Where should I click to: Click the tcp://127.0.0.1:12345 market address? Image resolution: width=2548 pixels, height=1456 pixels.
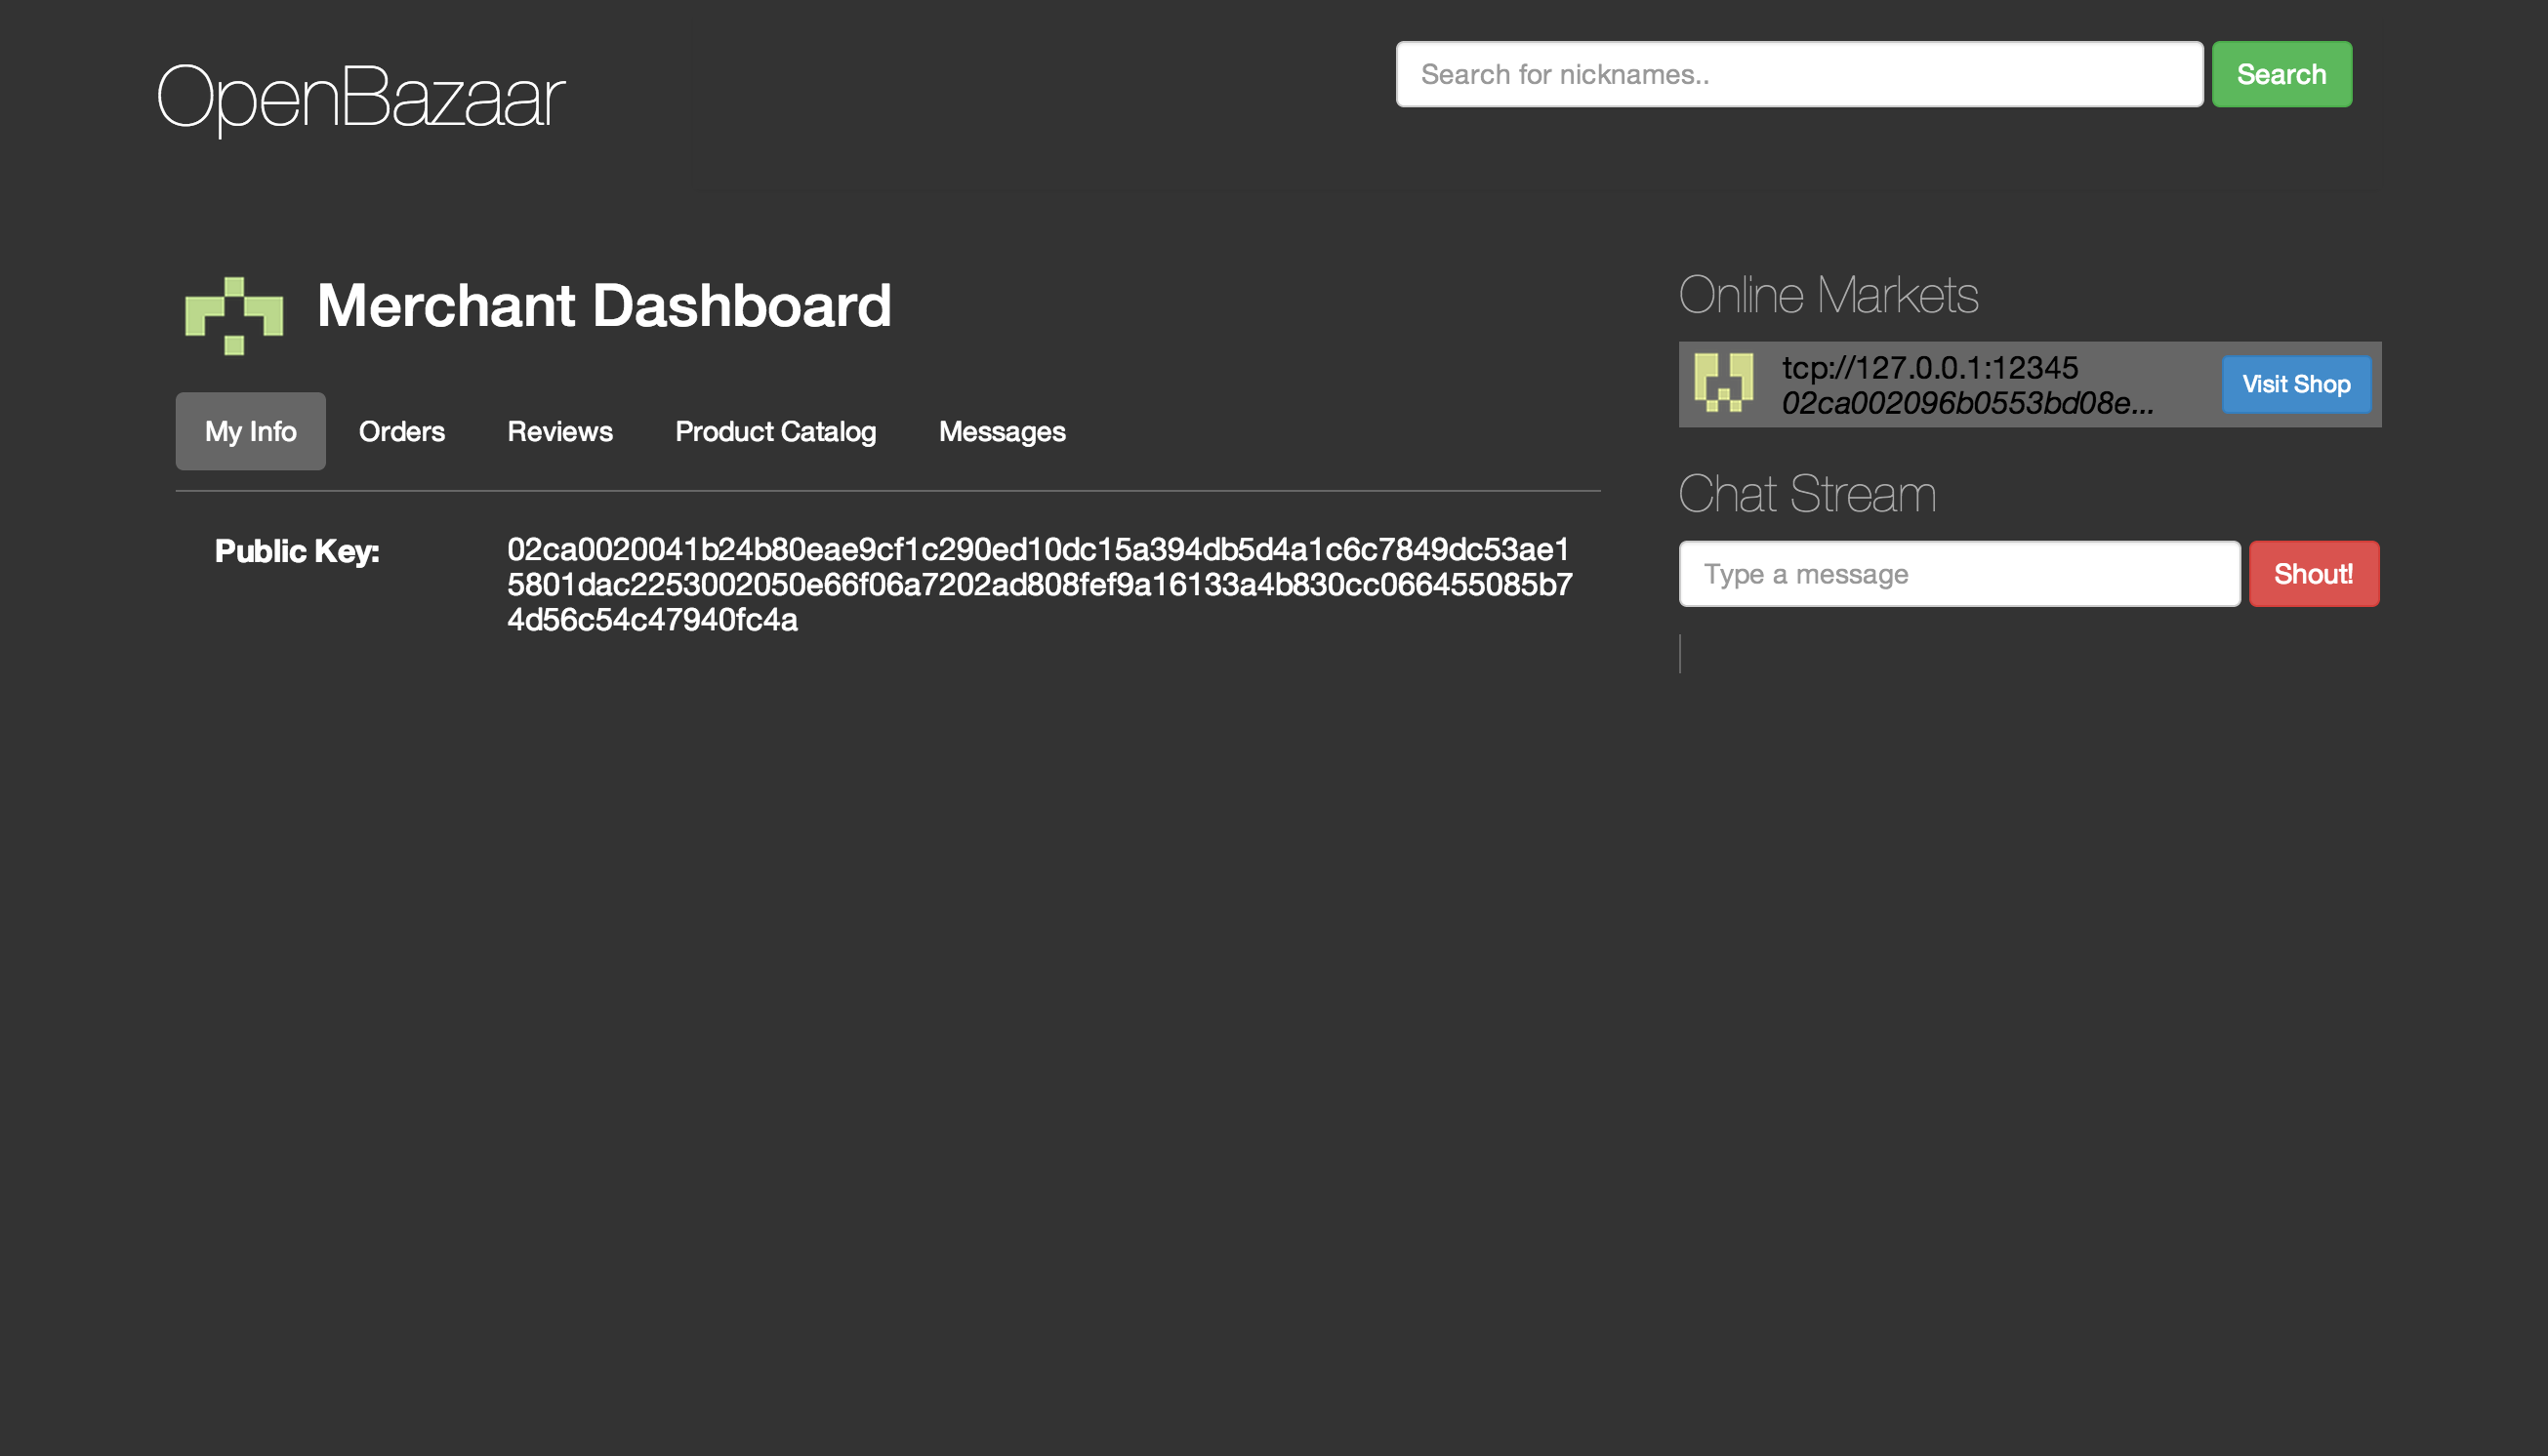[x=1929, y=367]
